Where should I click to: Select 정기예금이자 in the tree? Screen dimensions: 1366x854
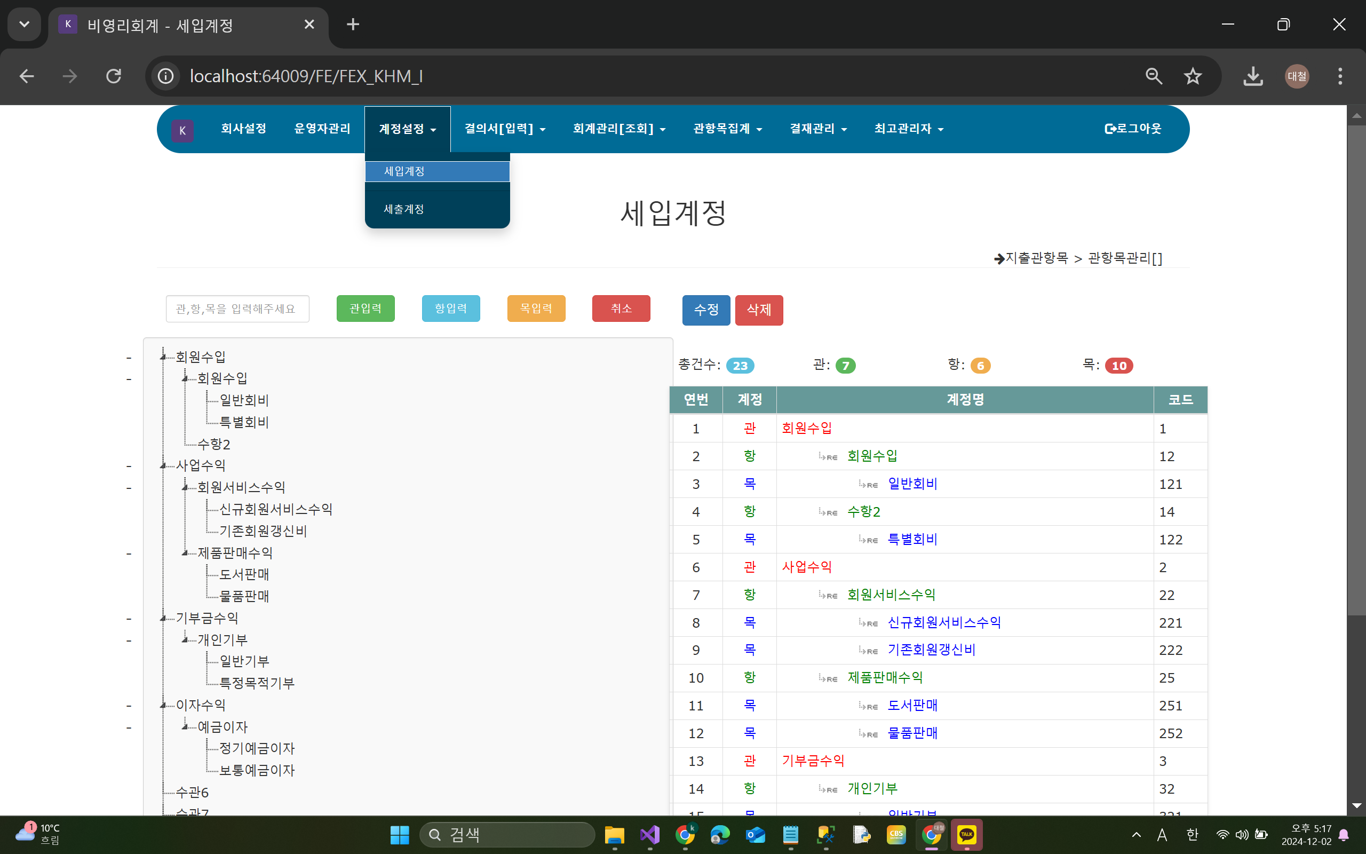pyautogui.click(x=257, y=748)
